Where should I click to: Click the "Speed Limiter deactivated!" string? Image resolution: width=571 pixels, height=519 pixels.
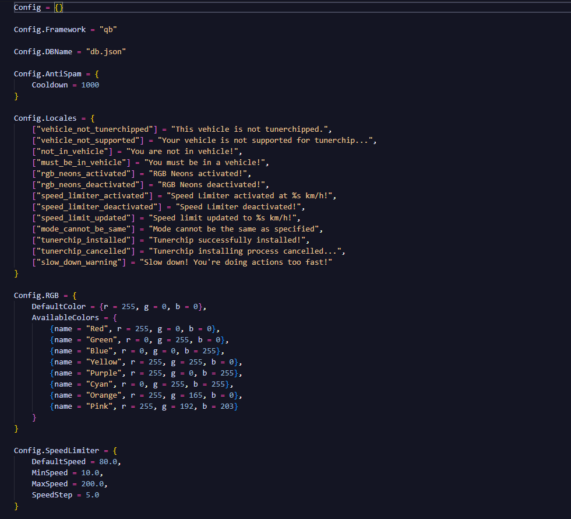coord(238,206)
